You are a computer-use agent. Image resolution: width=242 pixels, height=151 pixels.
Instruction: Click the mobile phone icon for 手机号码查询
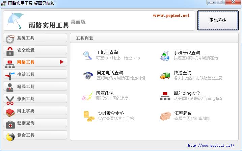click(x=165, y=56)
